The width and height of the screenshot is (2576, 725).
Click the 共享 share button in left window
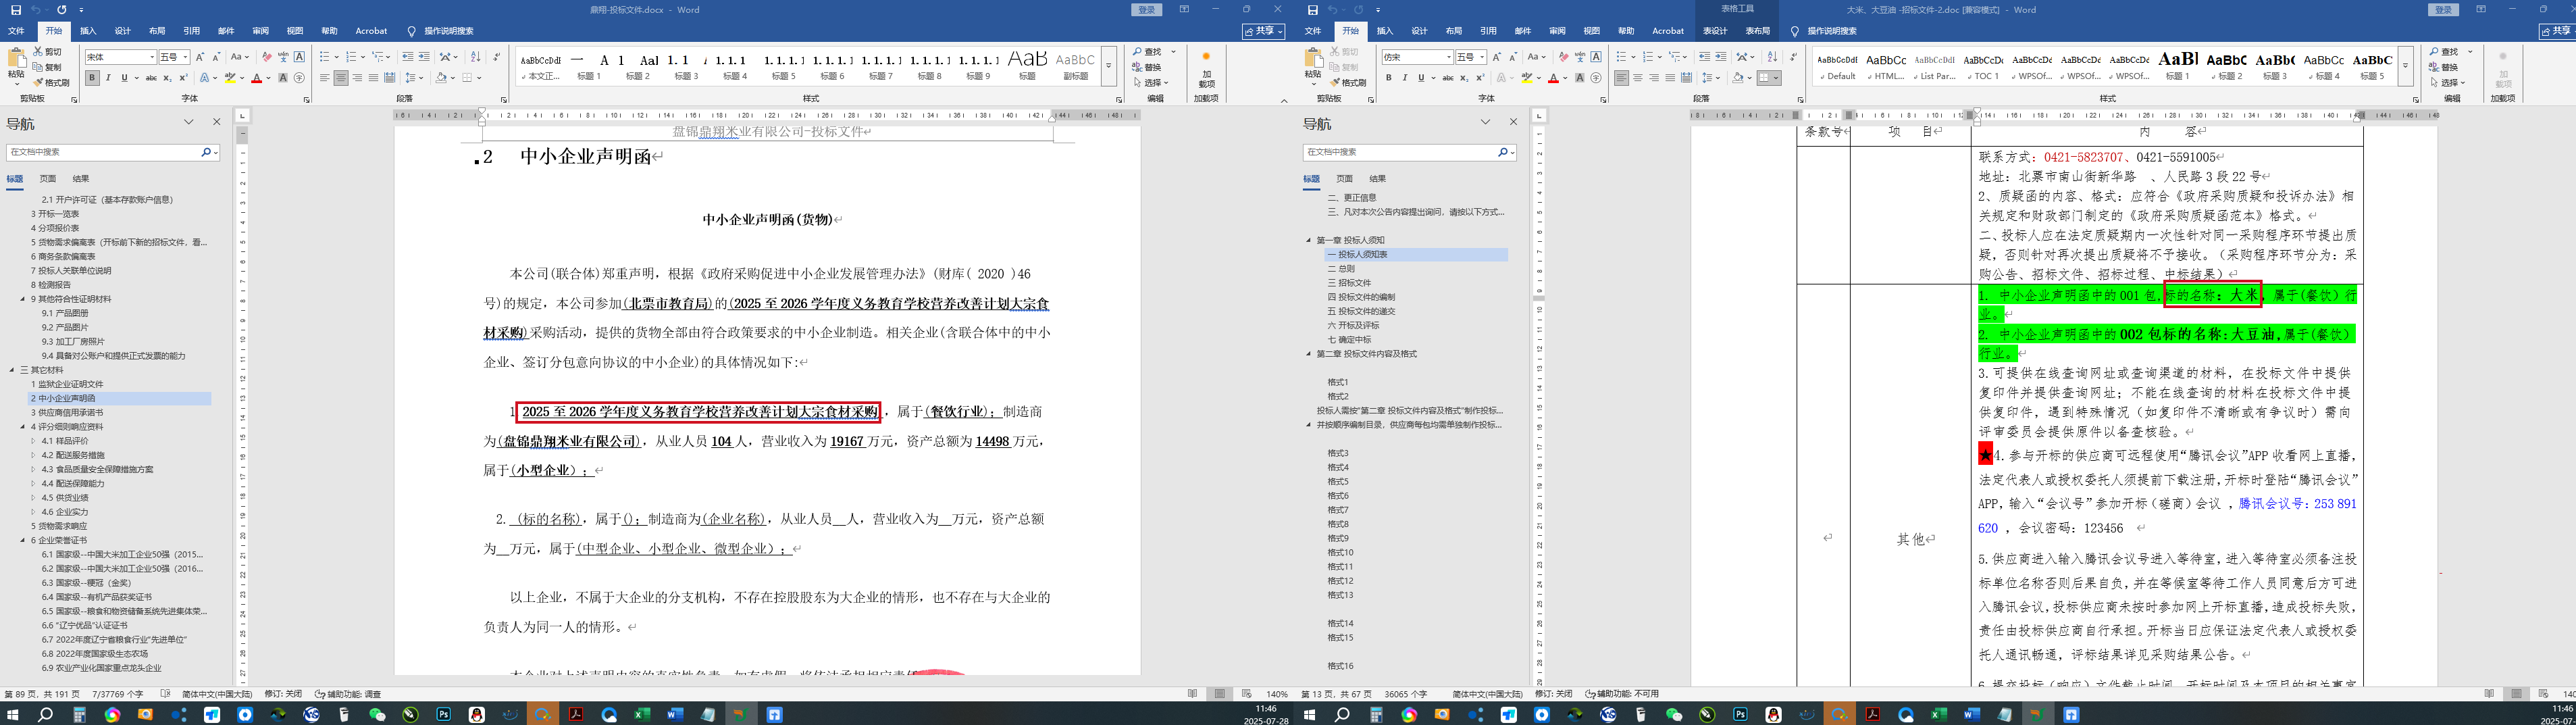click(1264, 31)
